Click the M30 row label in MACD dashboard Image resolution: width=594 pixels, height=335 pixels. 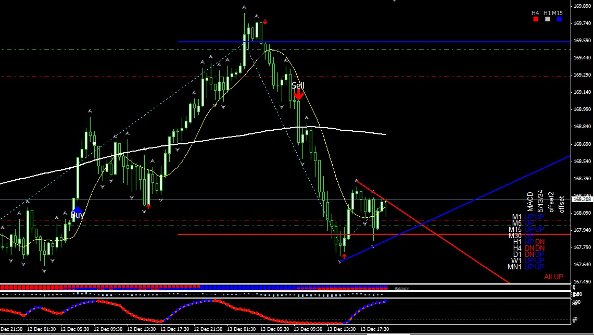tap(515, 235)
